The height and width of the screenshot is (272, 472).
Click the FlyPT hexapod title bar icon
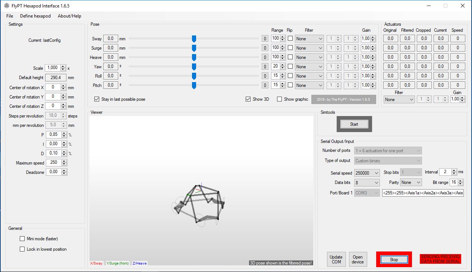pyautogui.click(x=6, y=6)
